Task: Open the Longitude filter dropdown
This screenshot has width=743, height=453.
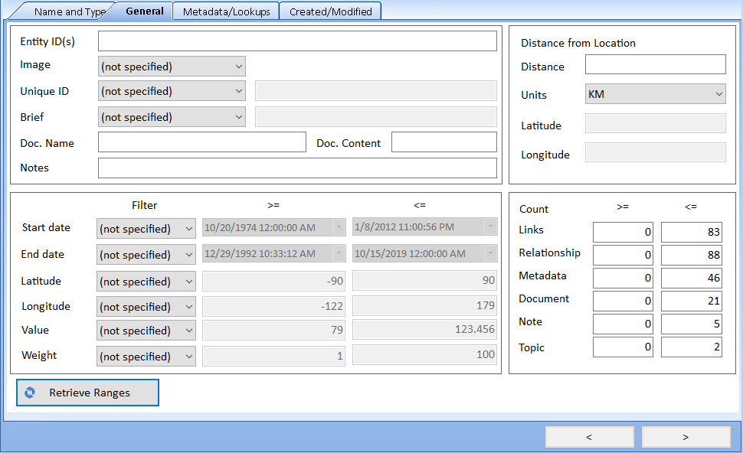Action: pos(146,307)
